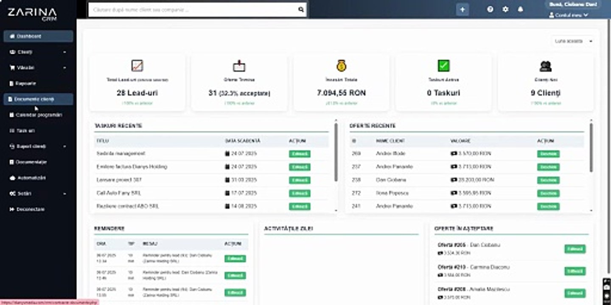
Task: Click the magnifier search icon
Action: 301,9
